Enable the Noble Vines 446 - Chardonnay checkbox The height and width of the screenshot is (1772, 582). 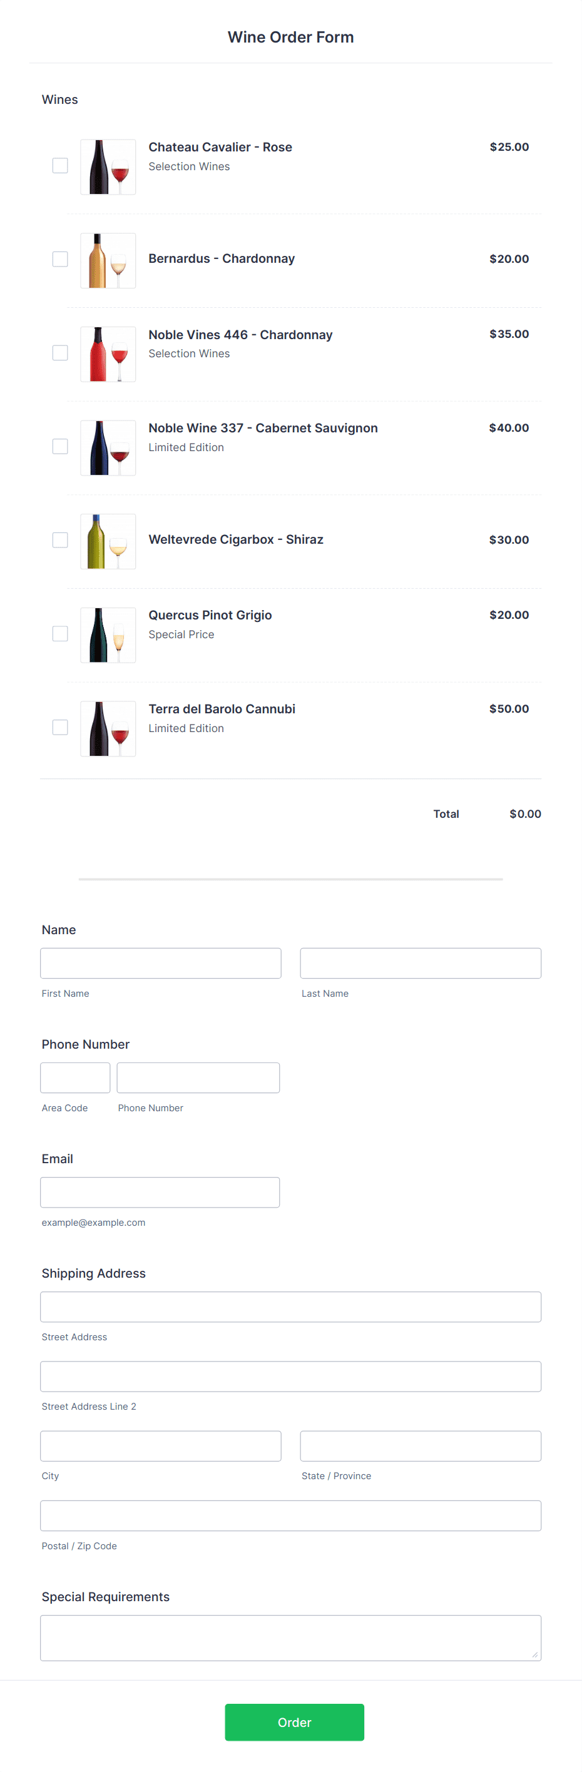pyautogui.click(x=60, y=353)
